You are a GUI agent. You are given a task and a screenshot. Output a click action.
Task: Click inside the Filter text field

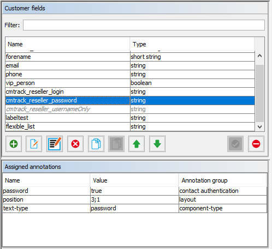pyautogui.click(x=144, y=25)
